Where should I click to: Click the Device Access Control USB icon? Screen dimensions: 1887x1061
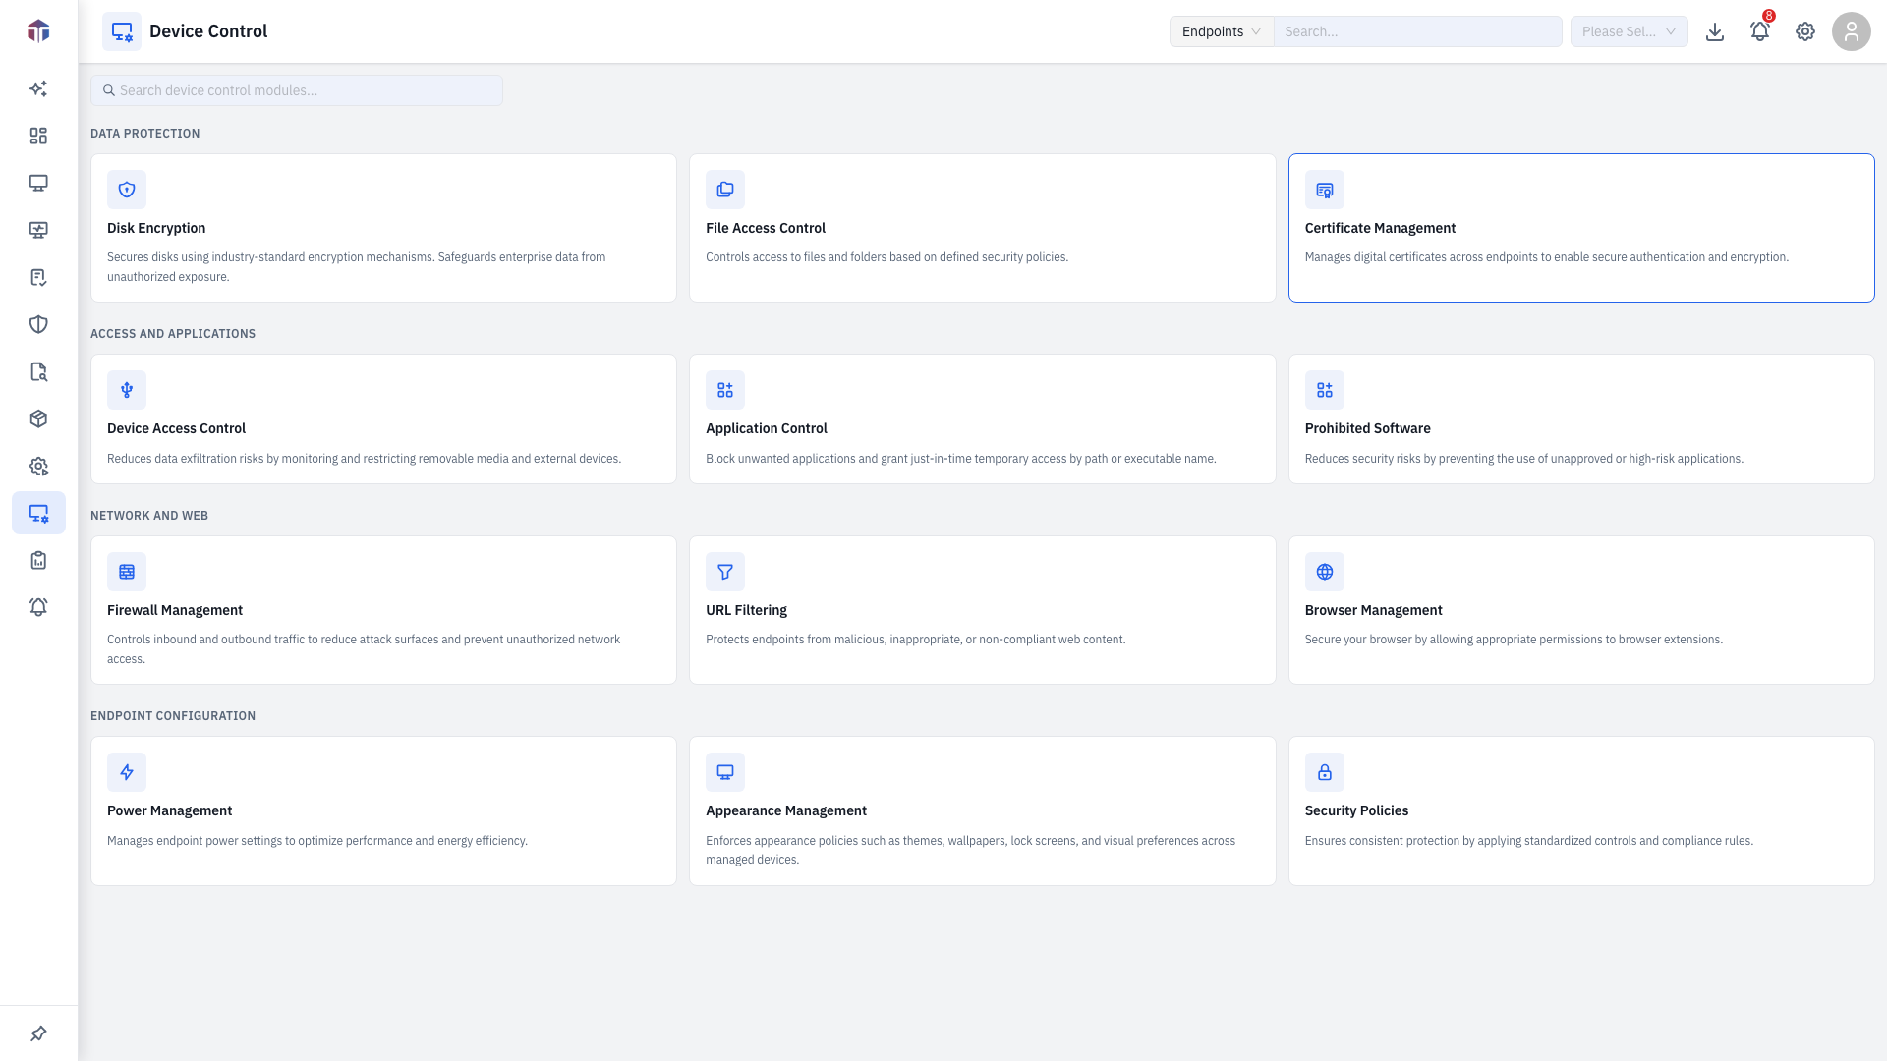127,390
